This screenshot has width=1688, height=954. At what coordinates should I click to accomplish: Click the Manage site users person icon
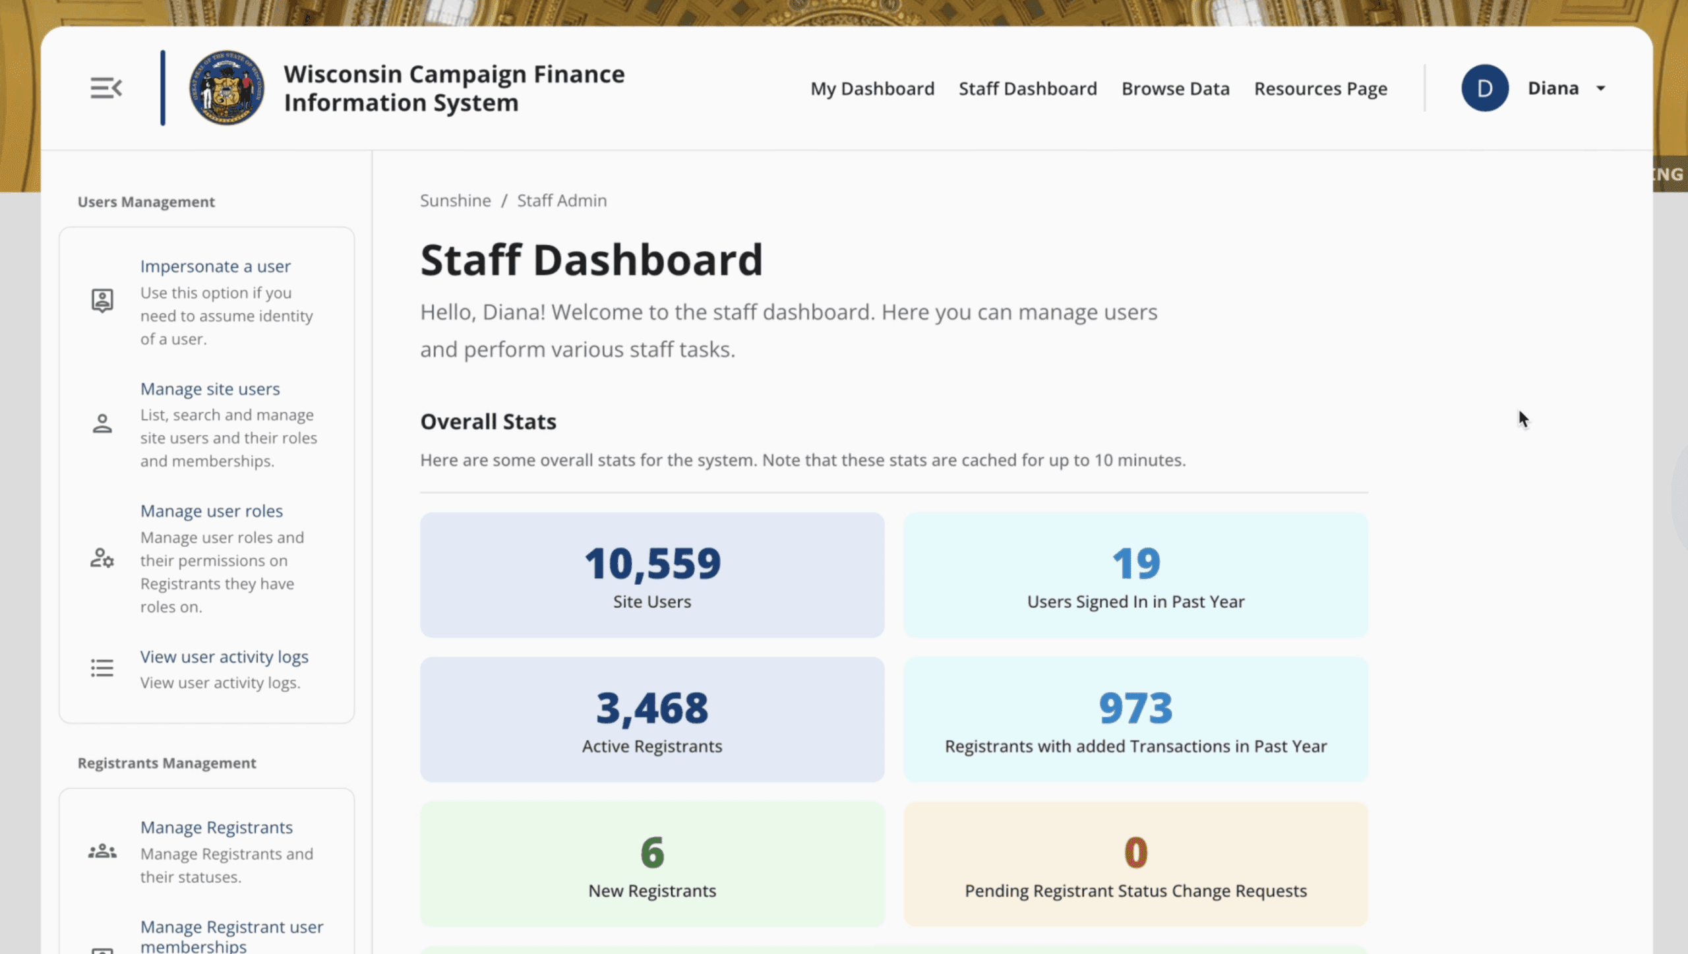102,423
